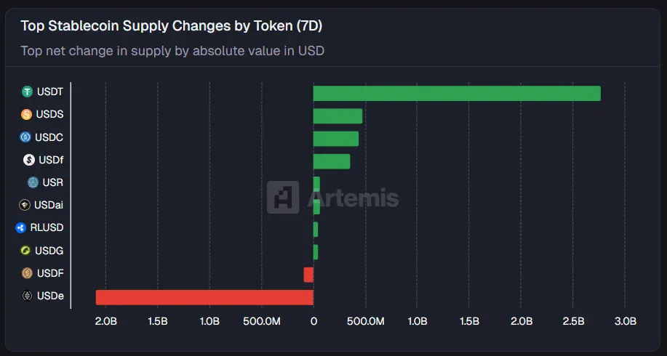The width and height of the screenshot is (667, 356).
Task: Click the USDe token icon
Action: click(x=27, y=296)
